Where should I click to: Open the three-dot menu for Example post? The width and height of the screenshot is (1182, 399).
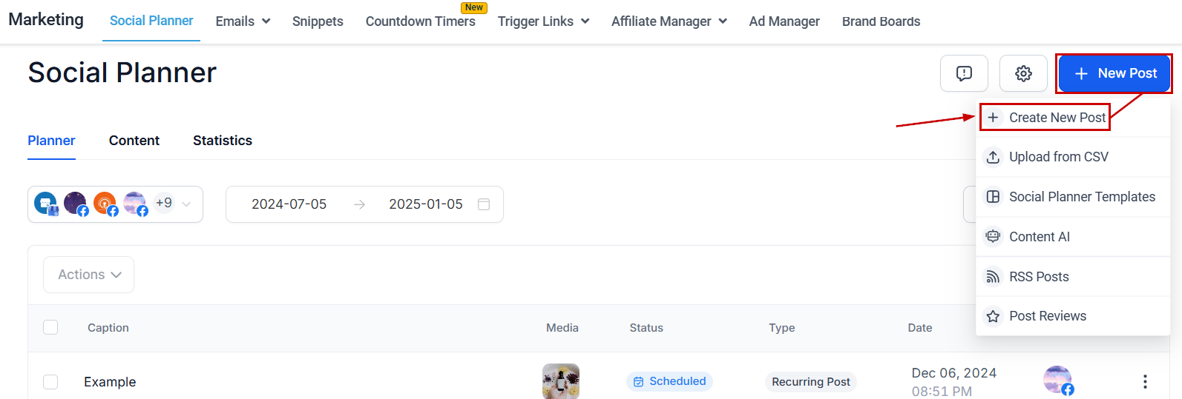1145,381
